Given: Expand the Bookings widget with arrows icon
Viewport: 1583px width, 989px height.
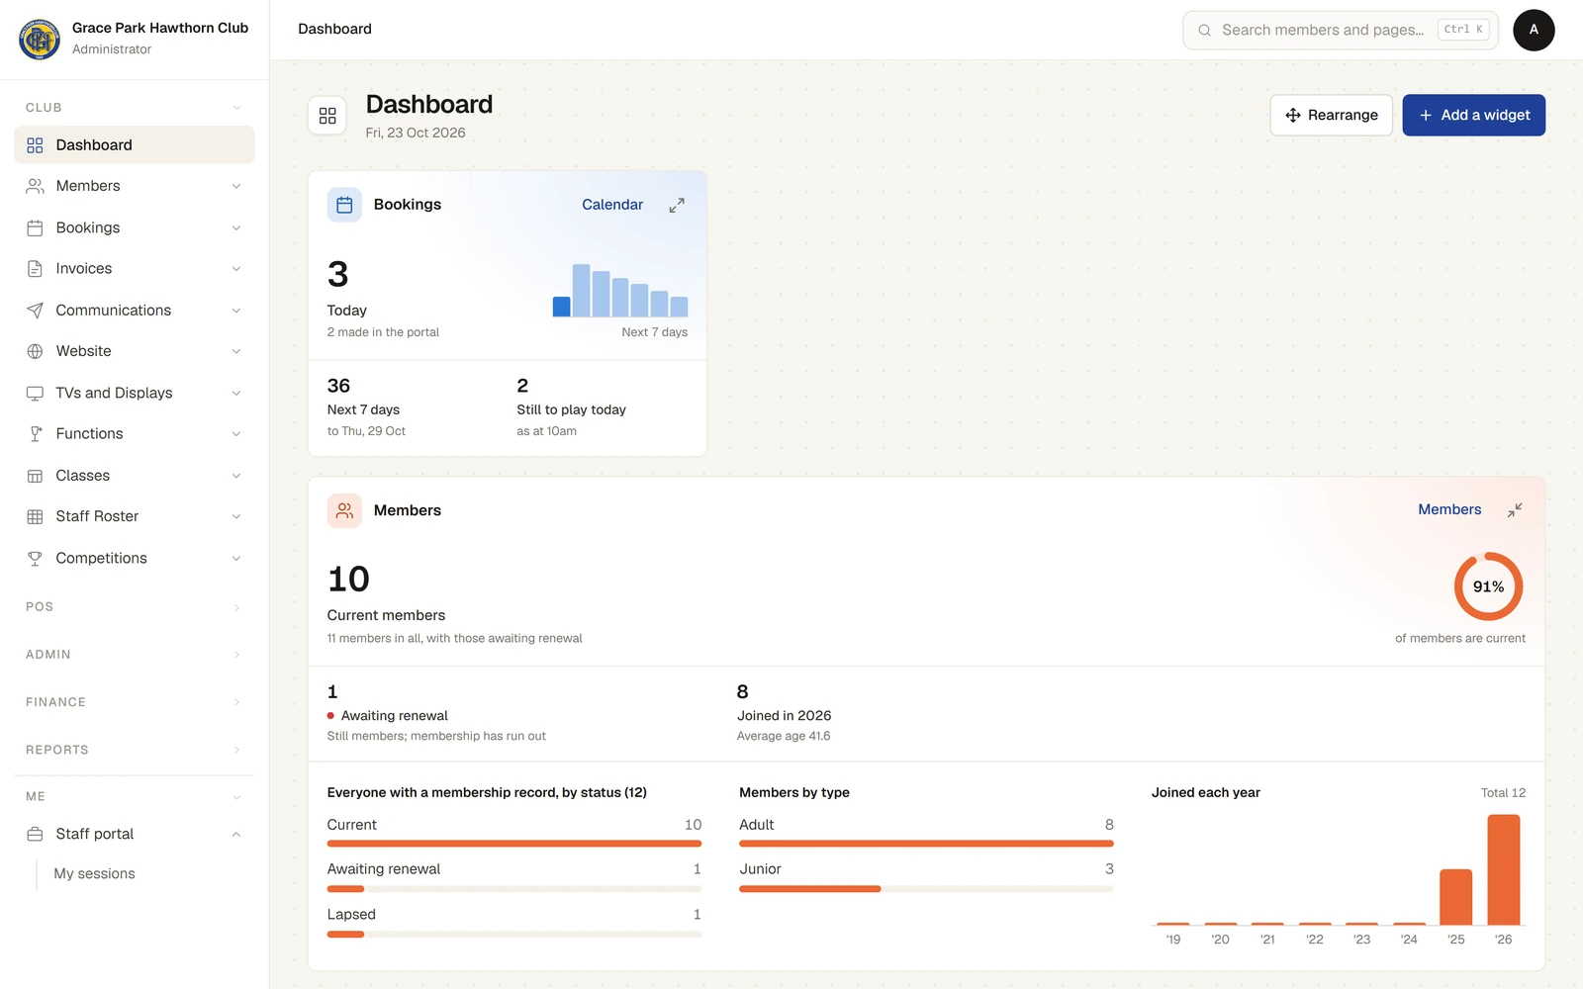Looking at the screenshot, I should click(677, 205).
